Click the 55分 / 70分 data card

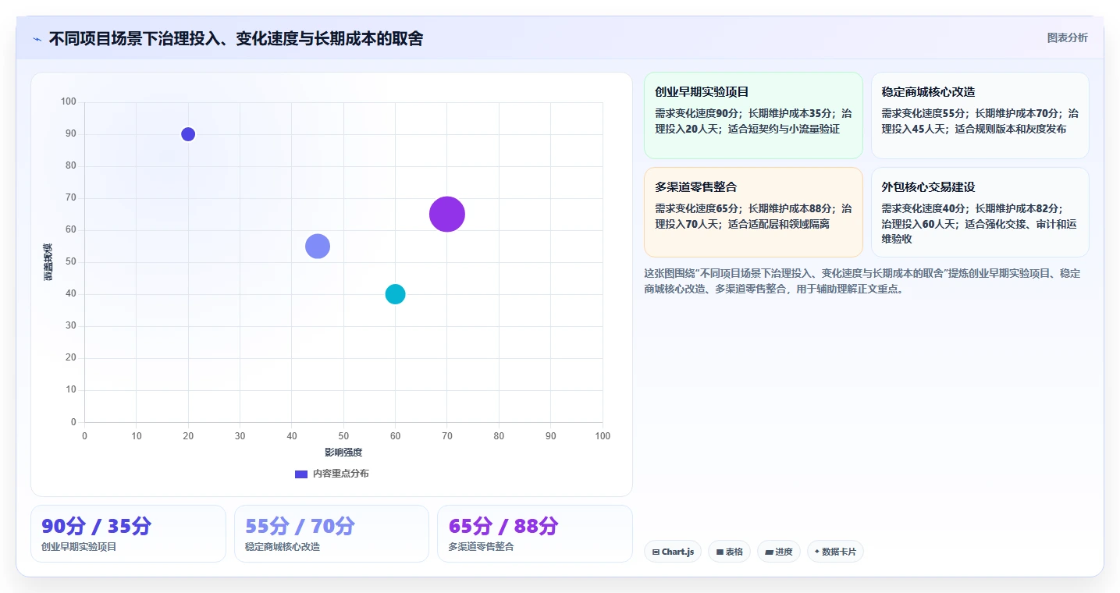[x=332, y=534]
